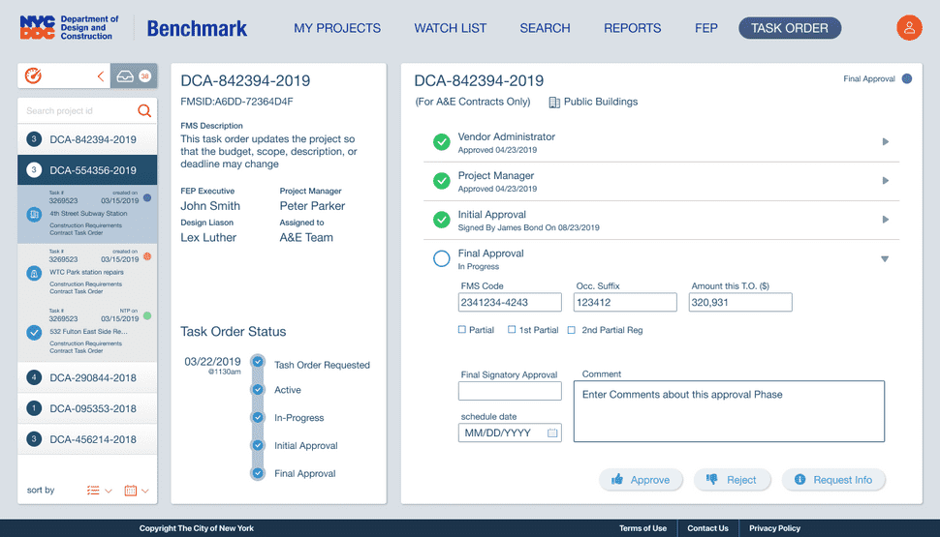
Task: Check the 2nd Partial Reg checkbox
Action: click(572, 330)
